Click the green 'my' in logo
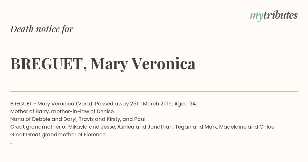This screenshot has width=308, height=162. (x=256, y=16)
